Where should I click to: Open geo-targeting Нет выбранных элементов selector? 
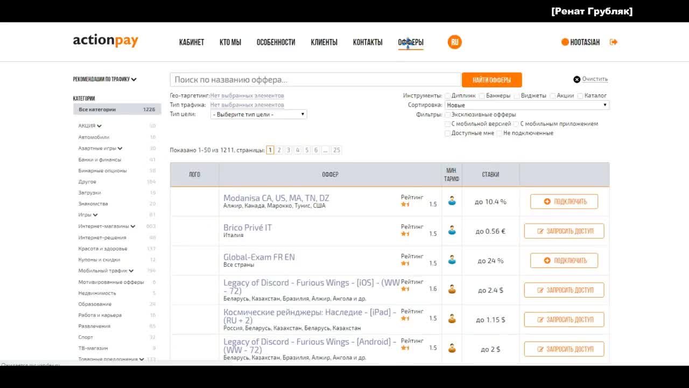tap(247, 96)
